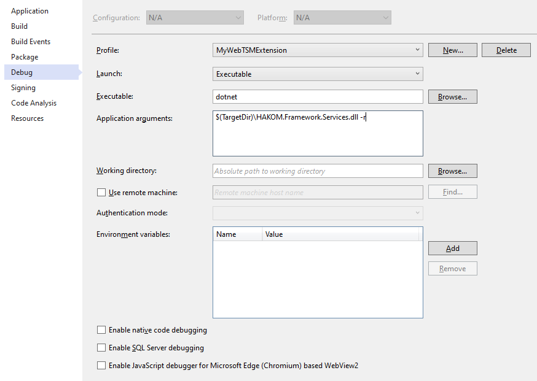This screenshot has height=381, width=537.
Task: Expand the Profile dropdown
Action: pos(318,50)
